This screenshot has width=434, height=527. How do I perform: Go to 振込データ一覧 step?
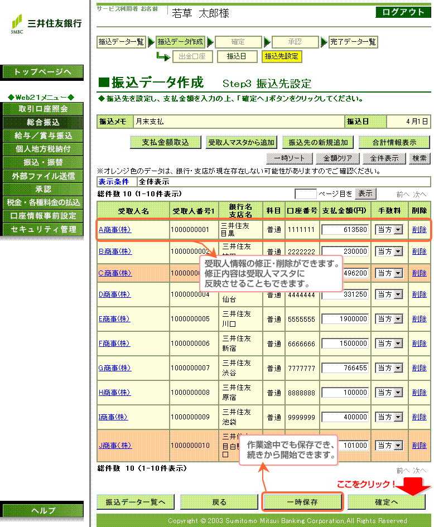click(121, 42)
